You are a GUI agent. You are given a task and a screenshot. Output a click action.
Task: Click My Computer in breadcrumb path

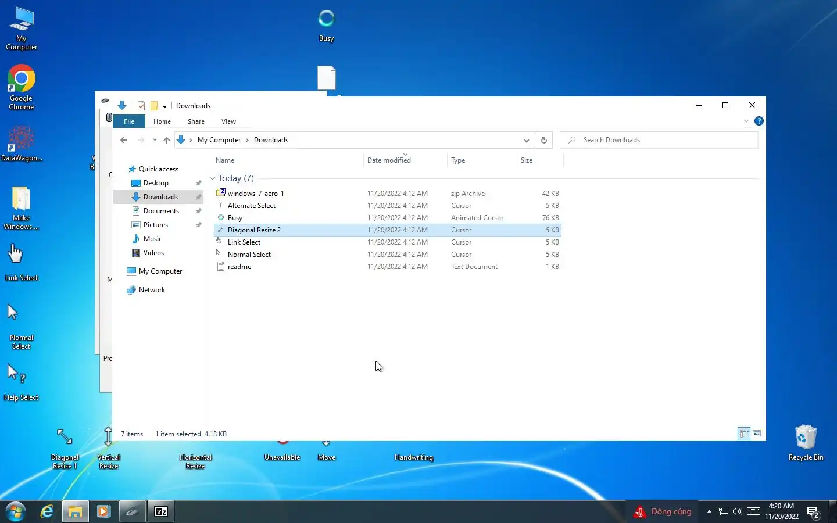click(x=219, y=140)
